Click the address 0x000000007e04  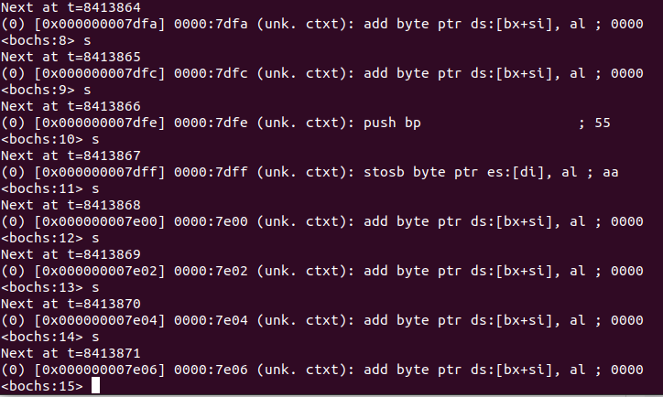[x=100, y=320]
